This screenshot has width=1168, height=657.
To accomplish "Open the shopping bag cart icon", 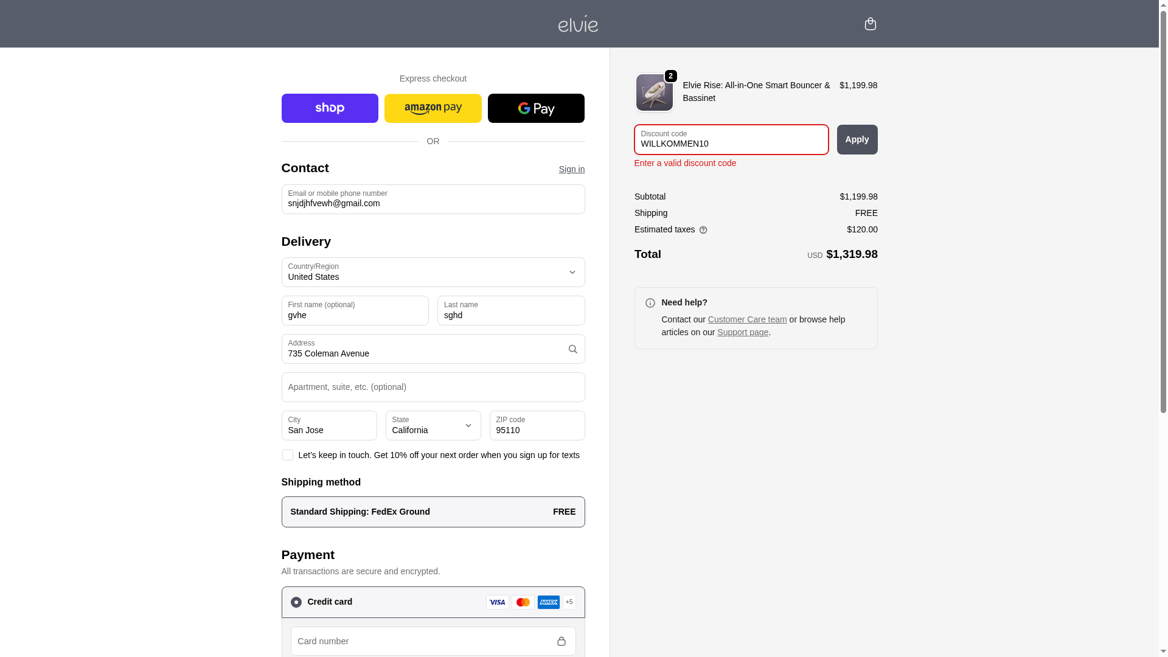I will click(x=870, y=24).
